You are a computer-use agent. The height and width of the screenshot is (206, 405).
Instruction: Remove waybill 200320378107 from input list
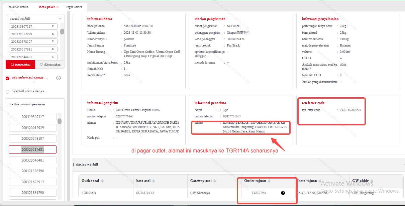click(53, 41)
